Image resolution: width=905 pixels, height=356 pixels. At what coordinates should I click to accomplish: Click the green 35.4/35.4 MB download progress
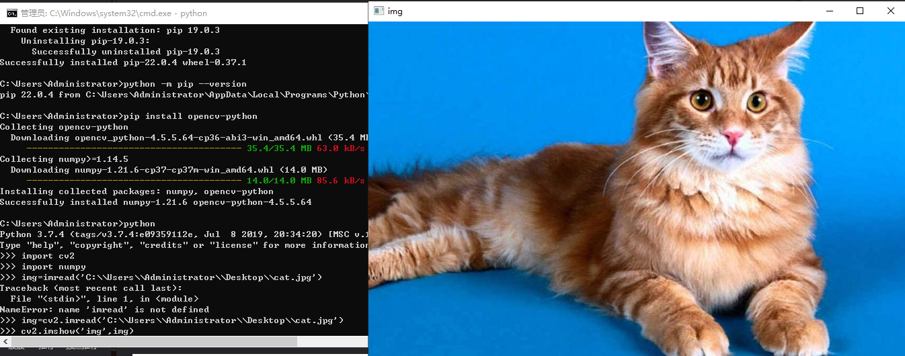279,148
